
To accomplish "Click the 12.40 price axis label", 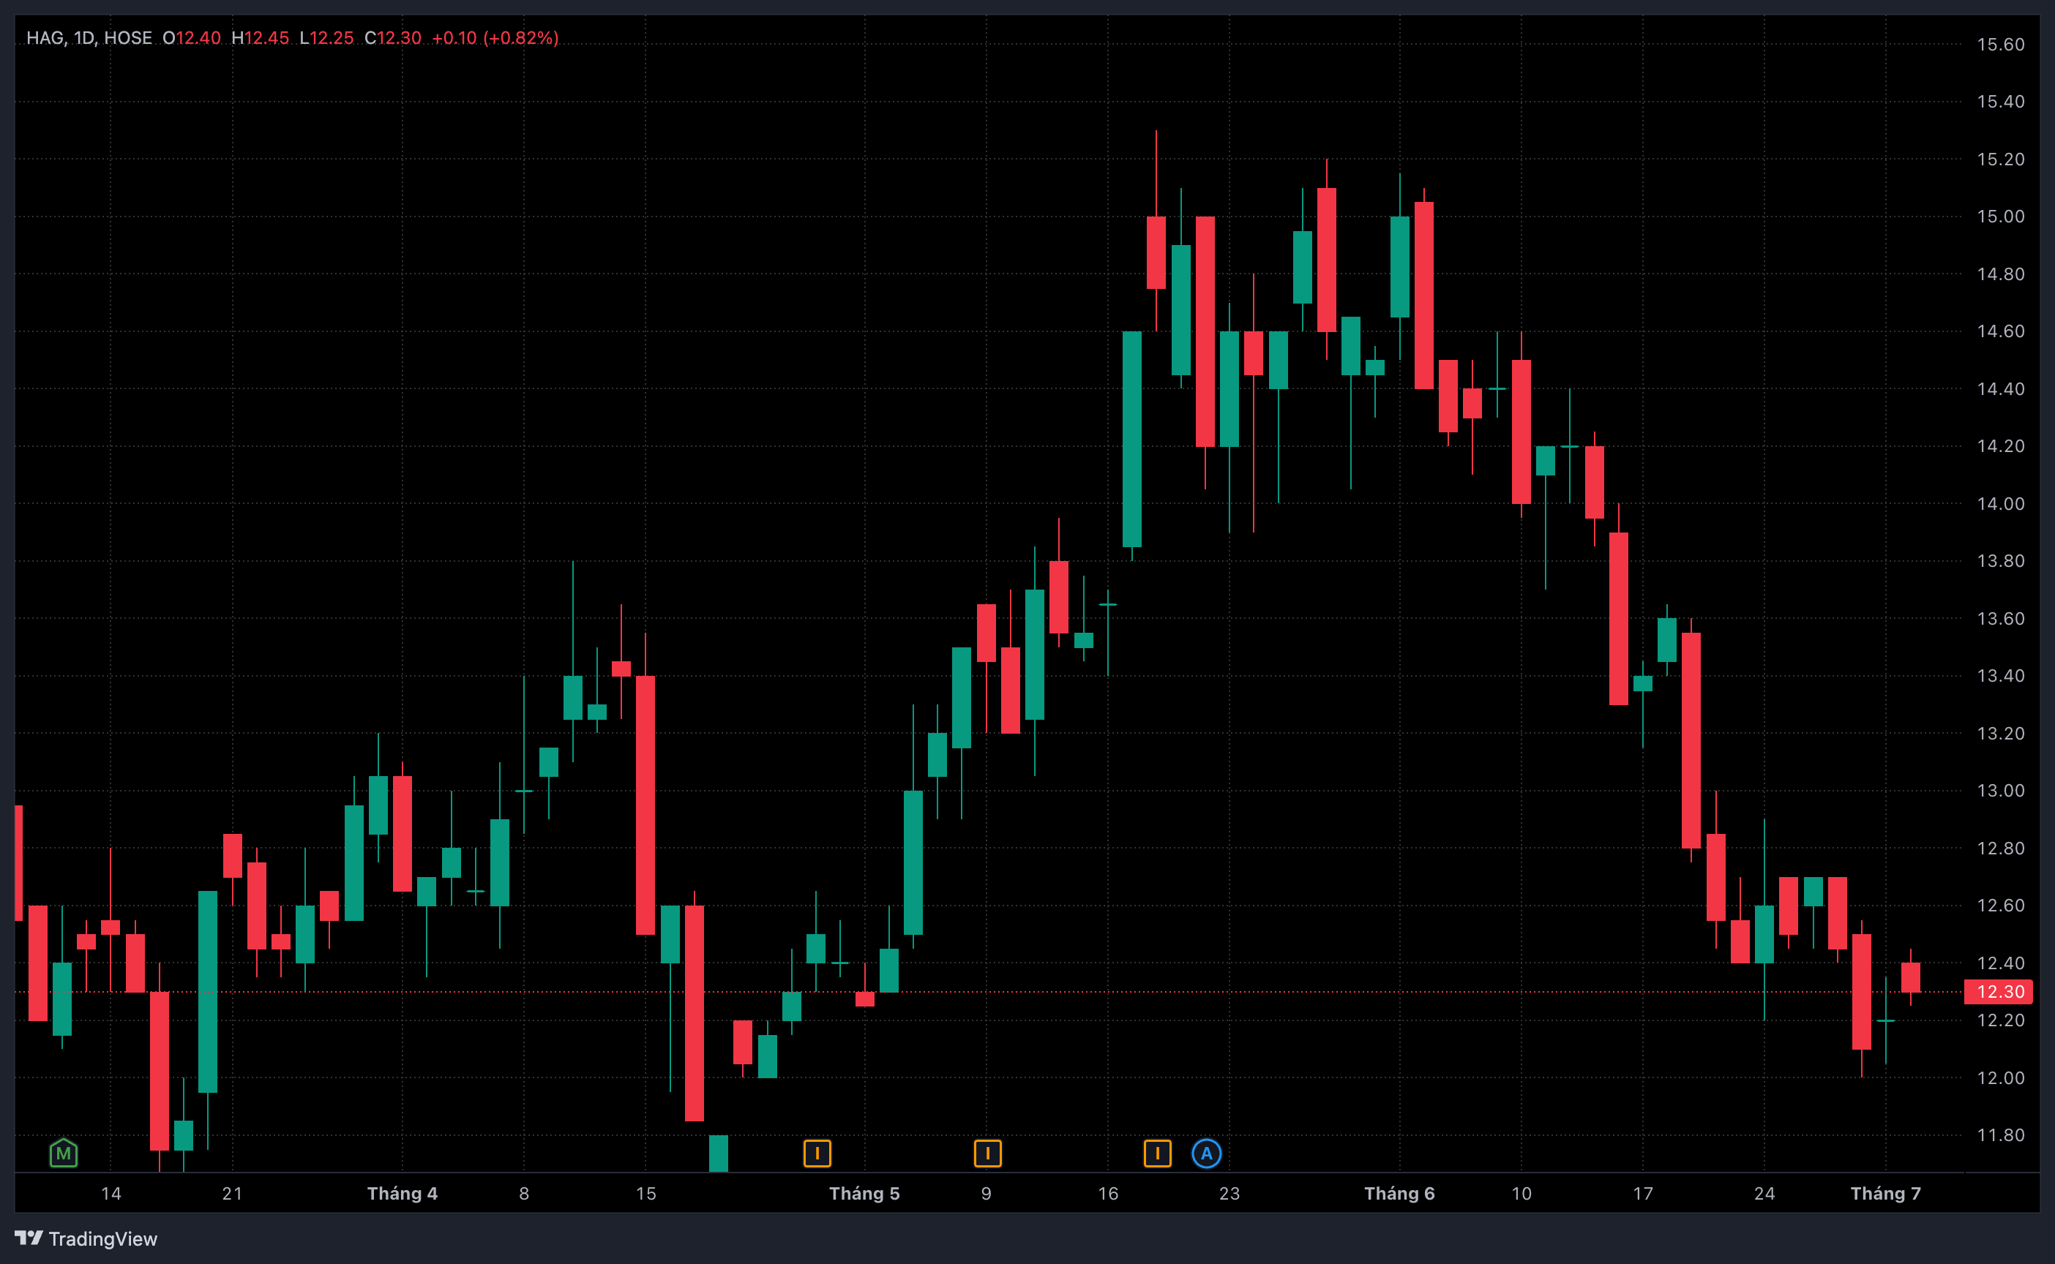I will (2001, 963).
